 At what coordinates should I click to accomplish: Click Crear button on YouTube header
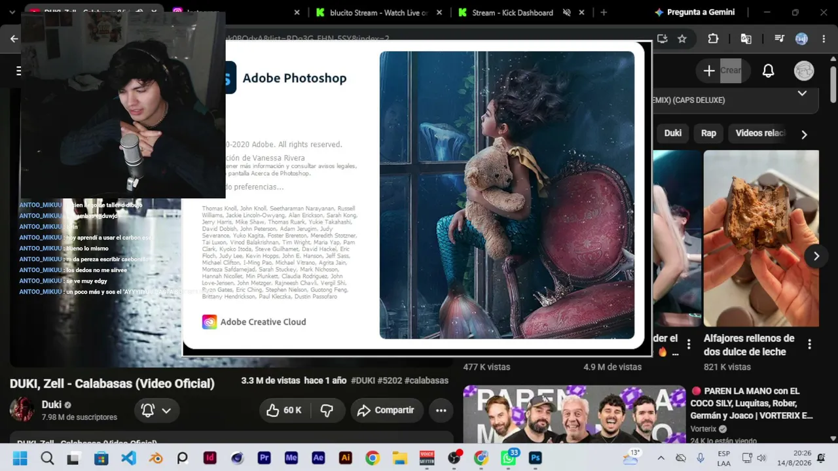click(723, 71)
